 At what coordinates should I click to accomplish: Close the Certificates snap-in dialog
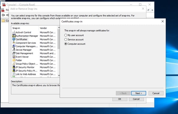pos(163,21)
